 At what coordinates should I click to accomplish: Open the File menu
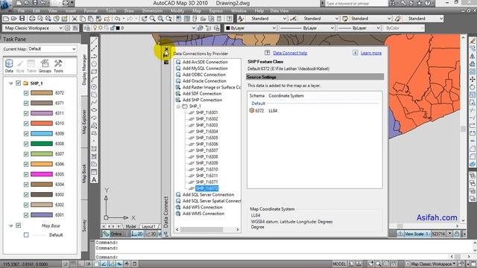tap(22, 10)
